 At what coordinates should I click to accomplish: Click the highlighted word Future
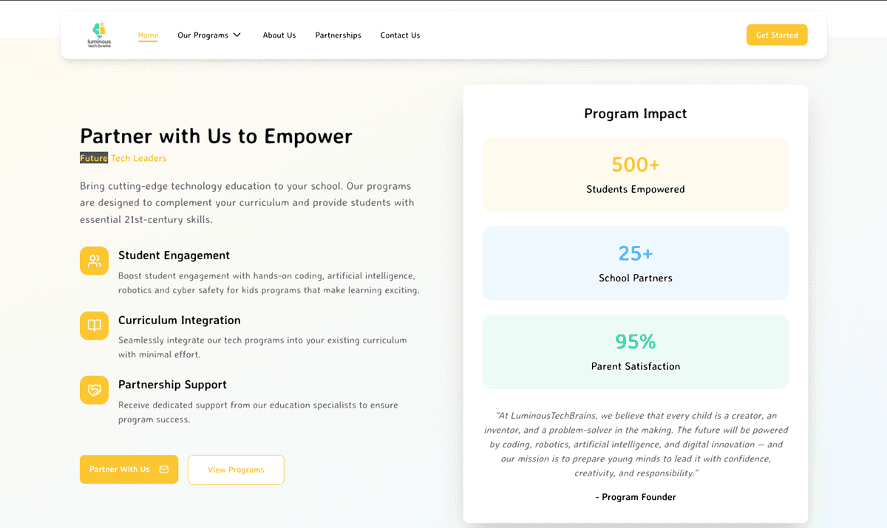coord(94,158)
